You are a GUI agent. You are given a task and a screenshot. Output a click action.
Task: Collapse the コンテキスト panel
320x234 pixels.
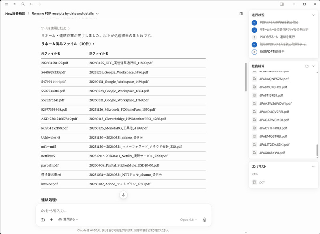click(313, 167)
